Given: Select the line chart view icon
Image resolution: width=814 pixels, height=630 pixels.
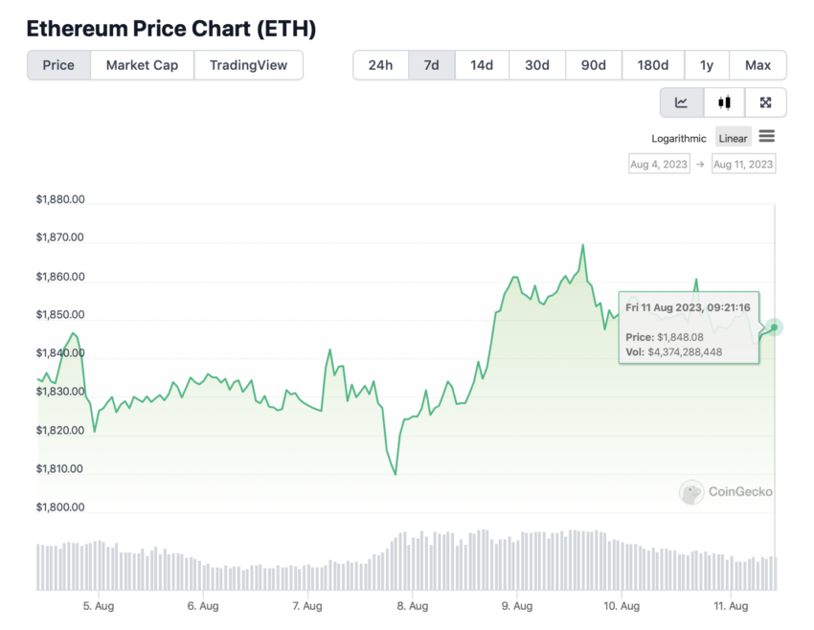Looking at the screenshot, I should click(x=682, y=102).
